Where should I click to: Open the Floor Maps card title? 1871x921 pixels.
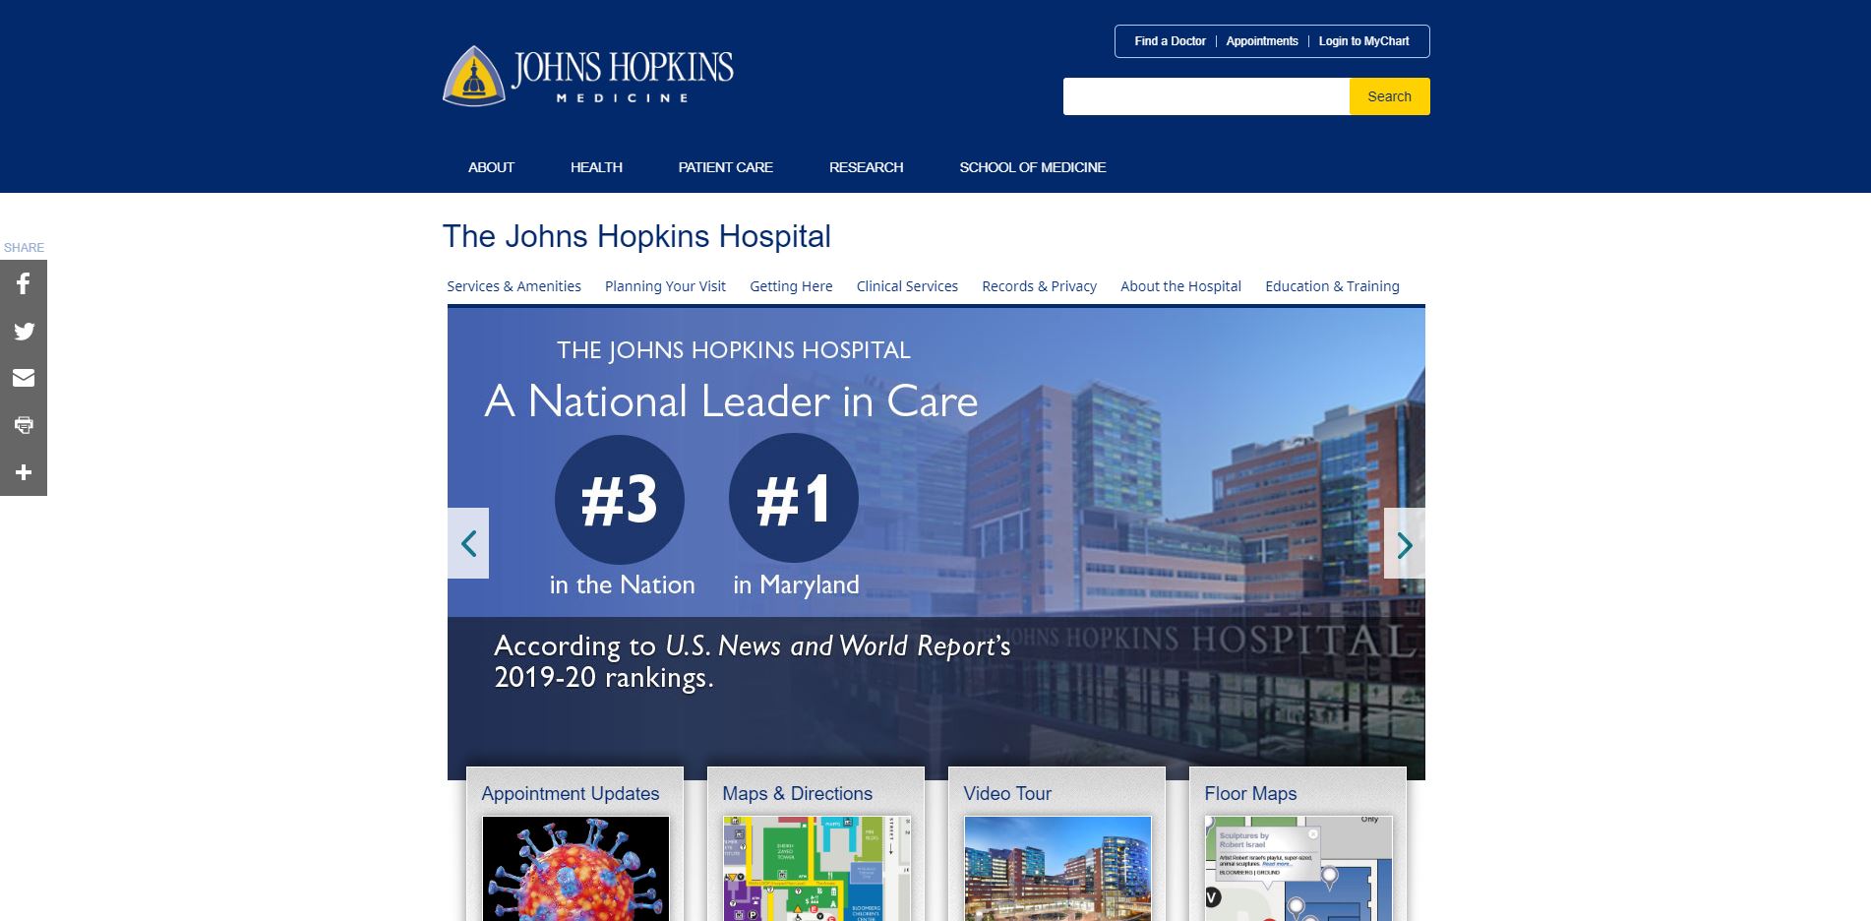(1250, 793)
